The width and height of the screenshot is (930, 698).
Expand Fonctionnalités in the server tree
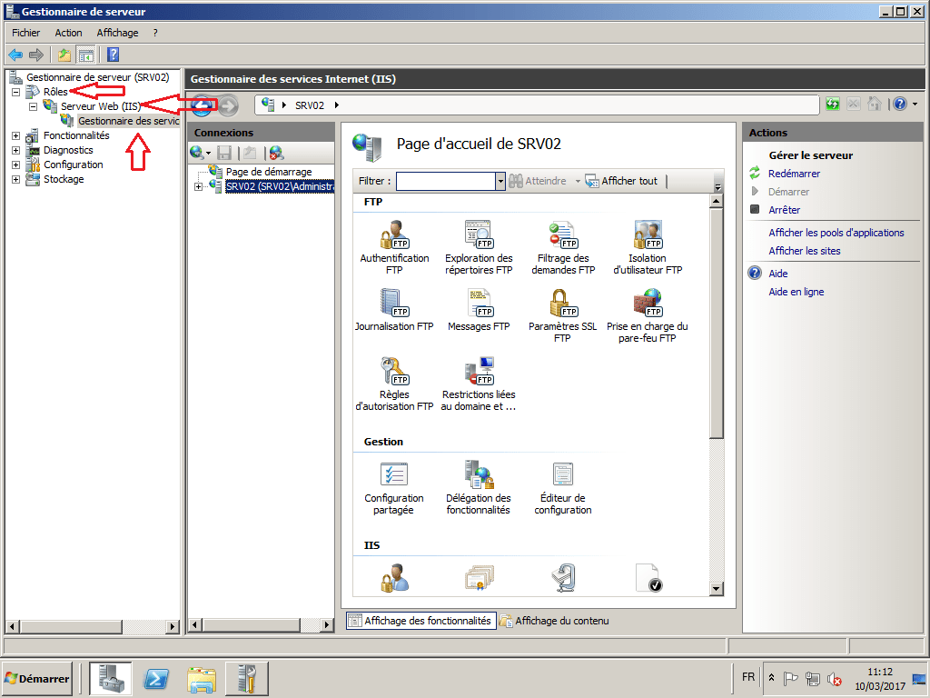[x=15, y=135]
